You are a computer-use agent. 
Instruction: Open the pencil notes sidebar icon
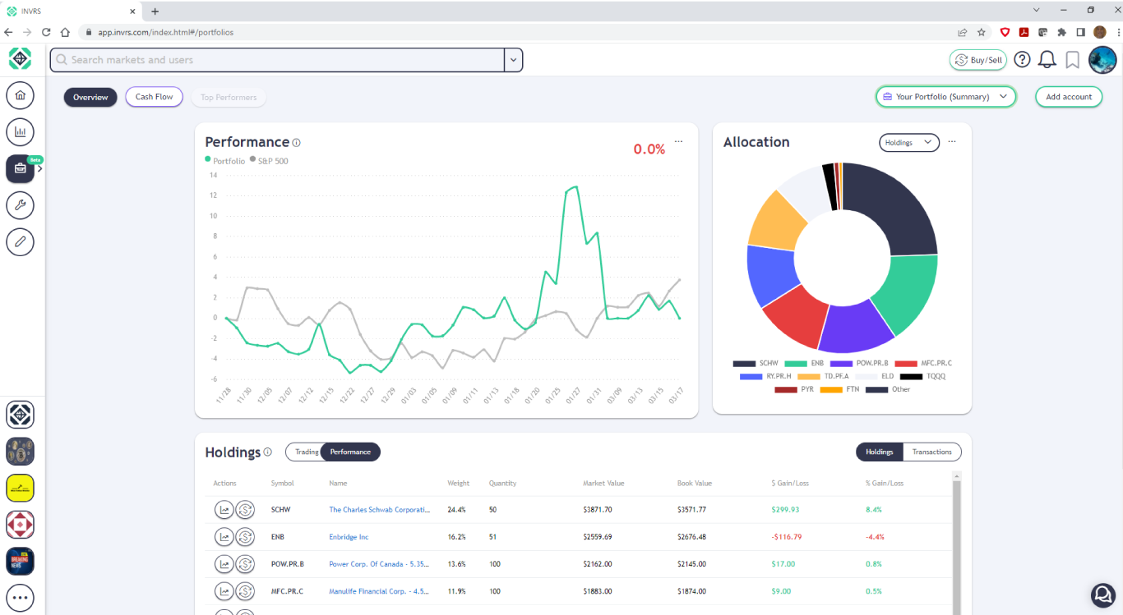[x=20, y=241]
